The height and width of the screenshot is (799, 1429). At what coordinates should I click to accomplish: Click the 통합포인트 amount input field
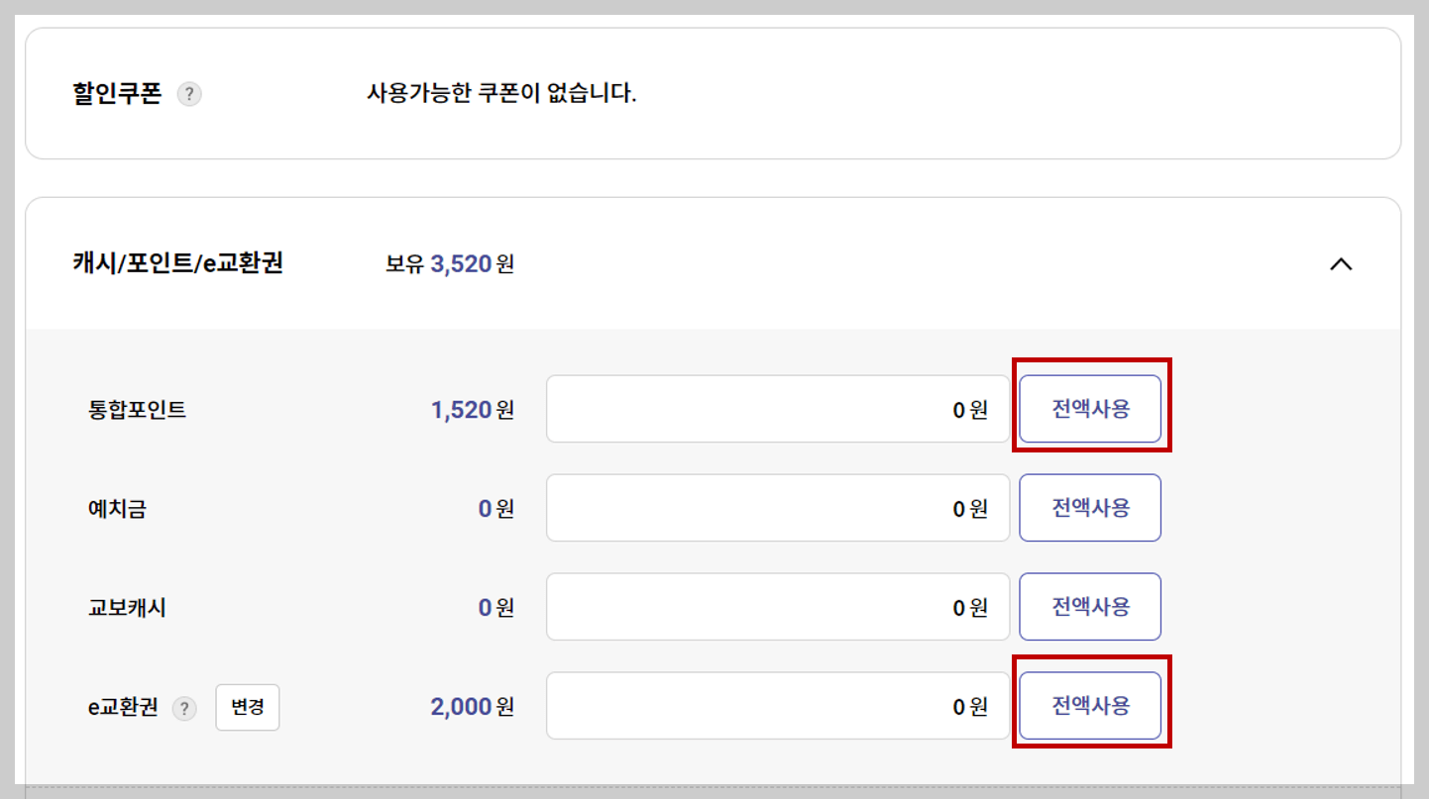click(x=778, y=409)
